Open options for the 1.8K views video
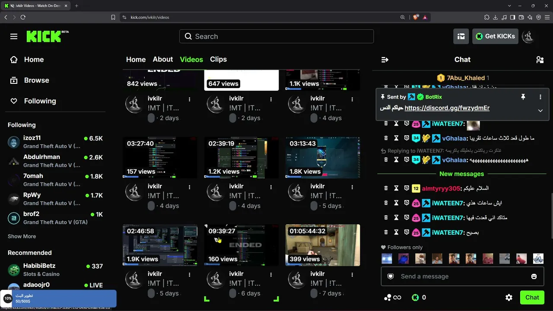The image size is (553, 311). [352, 187]
